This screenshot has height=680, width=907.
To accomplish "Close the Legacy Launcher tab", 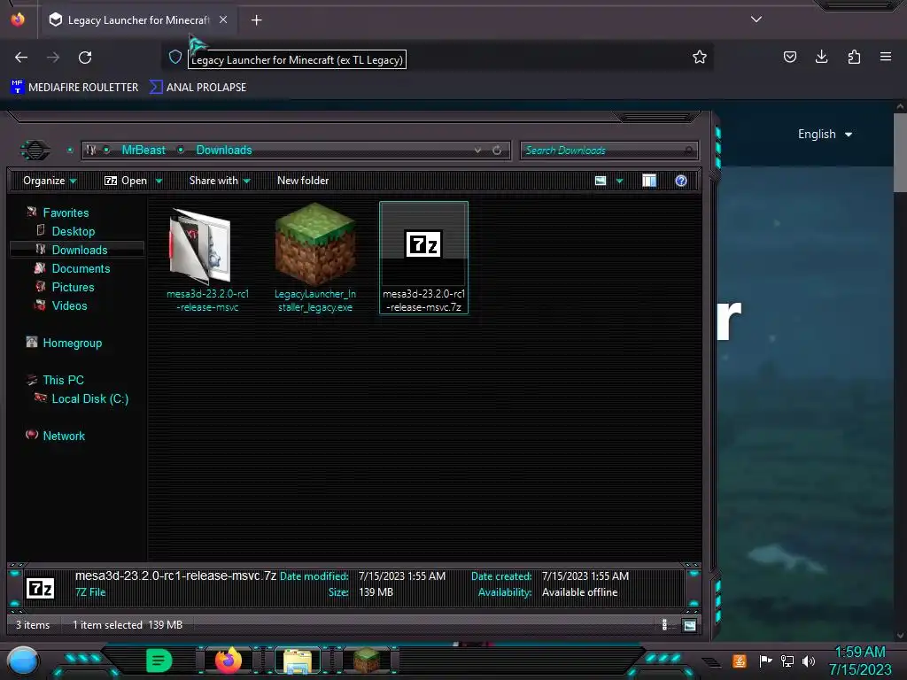I will [x=222, y=19].
